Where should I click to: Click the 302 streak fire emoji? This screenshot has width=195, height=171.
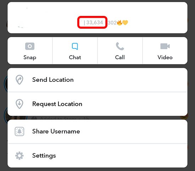point(119,23)
